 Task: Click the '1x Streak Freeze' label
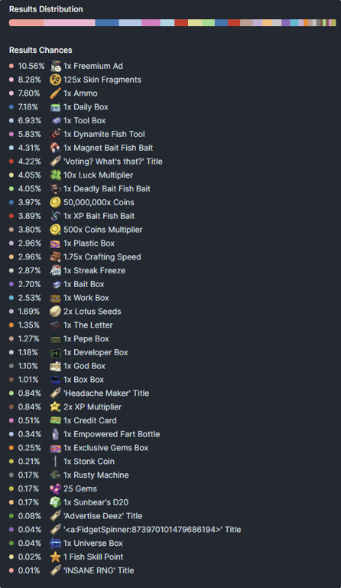(x=94, y=270)
